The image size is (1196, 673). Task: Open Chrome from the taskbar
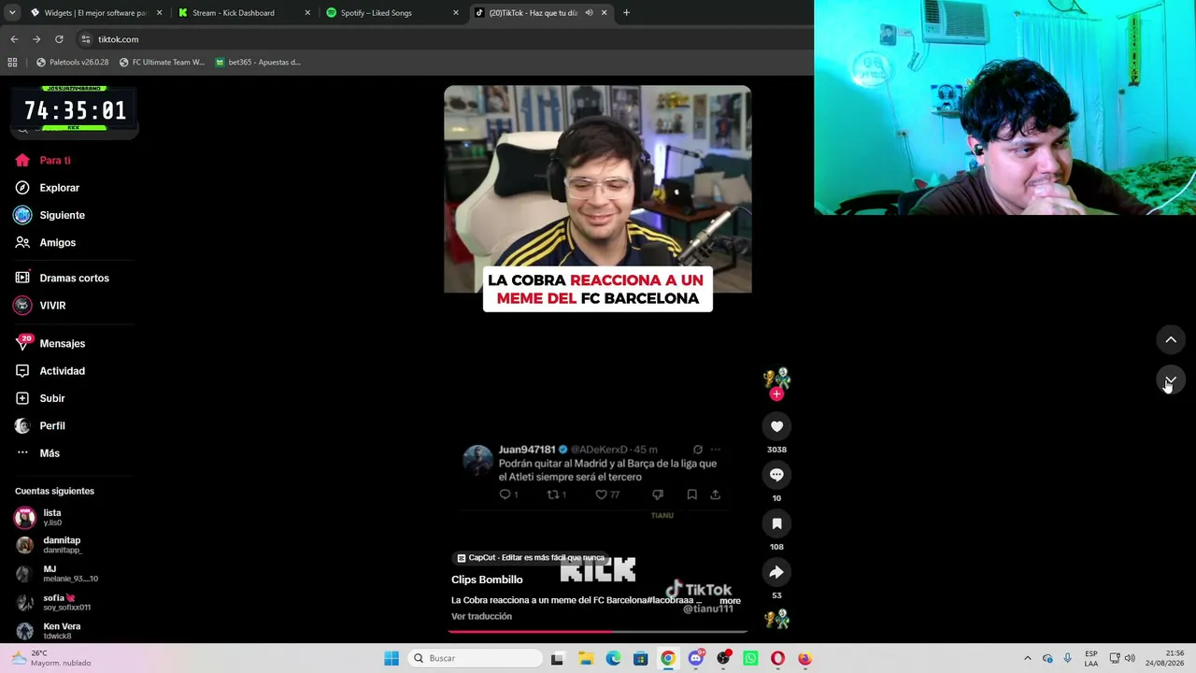pos(668,658)
